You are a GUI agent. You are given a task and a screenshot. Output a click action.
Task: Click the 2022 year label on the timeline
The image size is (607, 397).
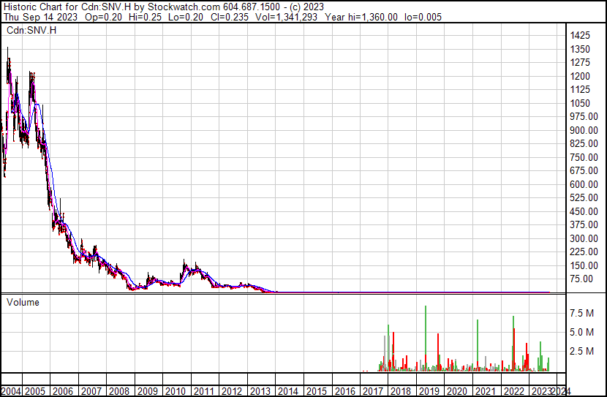(512, 391)
